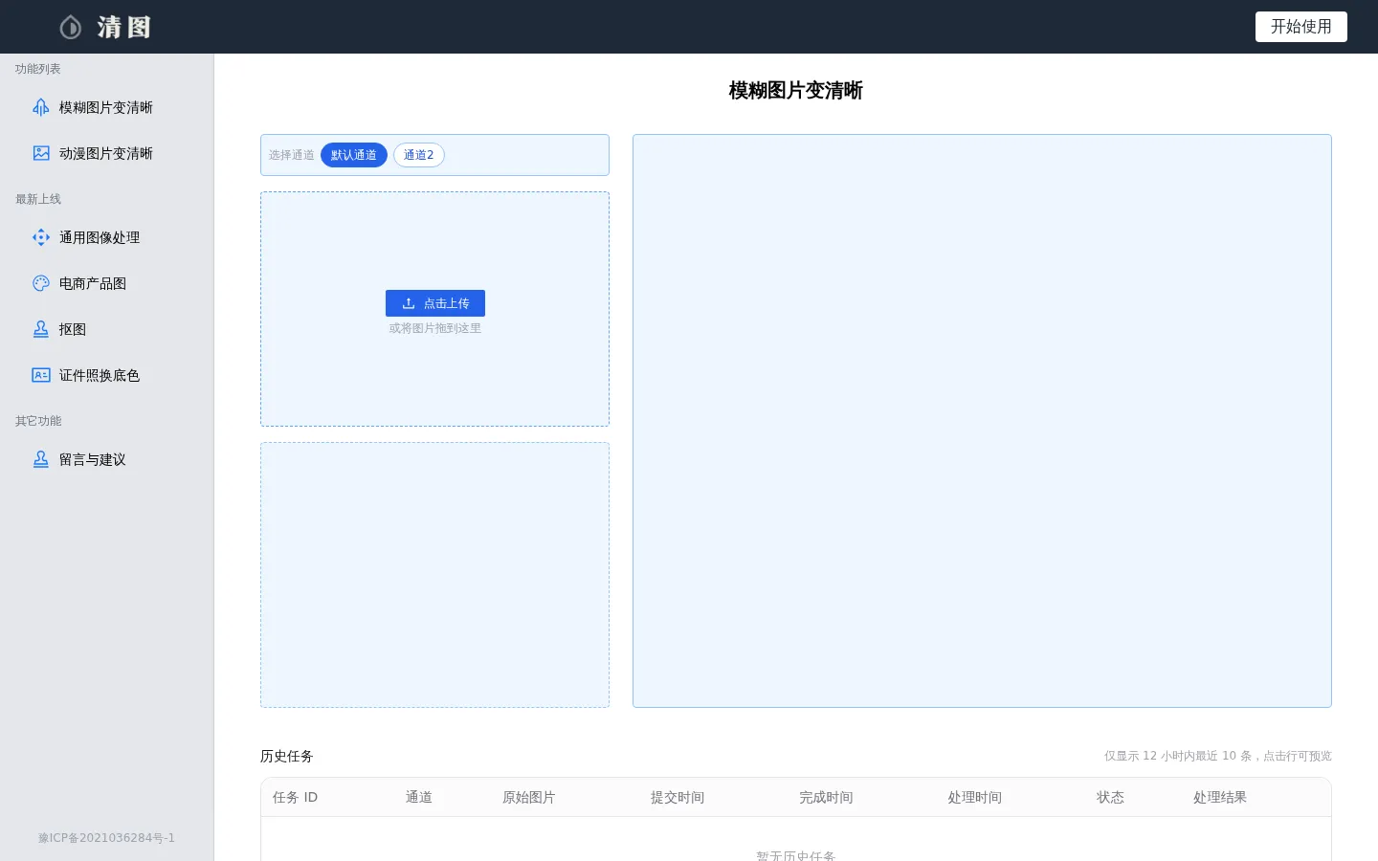The width and height of the screenshot is (1378, 861).
Task: Click the 动漫图片变清晰 picture icon
Action: pyautogui.click(x=41, y=153)
